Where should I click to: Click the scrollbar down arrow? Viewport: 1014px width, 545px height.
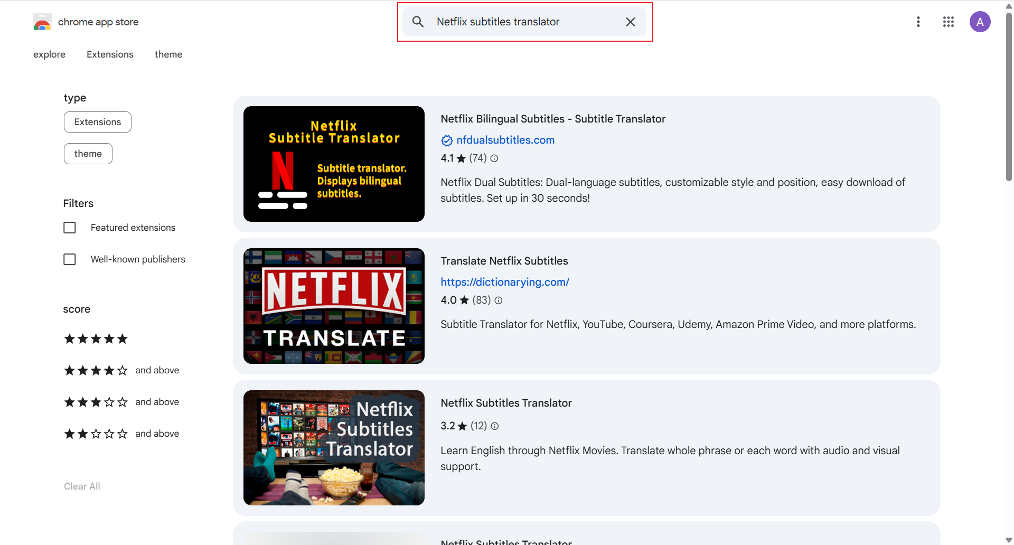tap(1009, 539)
